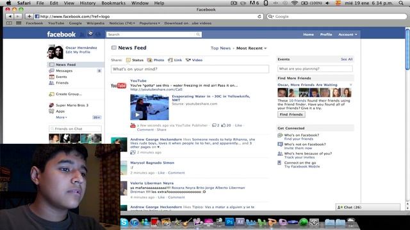Image resolution: width=410 pixels, height=230 pixels.
Task: Click the YouTube logo on the post
Action: click(x=119, y=86)
